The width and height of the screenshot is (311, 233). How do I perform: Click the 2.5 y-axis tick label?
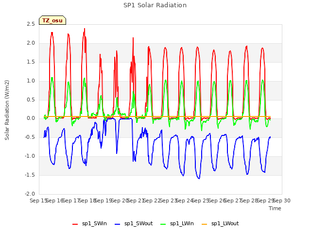pos(31,24)
